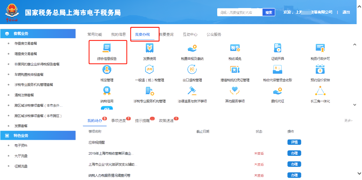Open 税费申报及缴纳 icon
The height and width of the screenshot is (180, 362).
(x=192, y=48)
